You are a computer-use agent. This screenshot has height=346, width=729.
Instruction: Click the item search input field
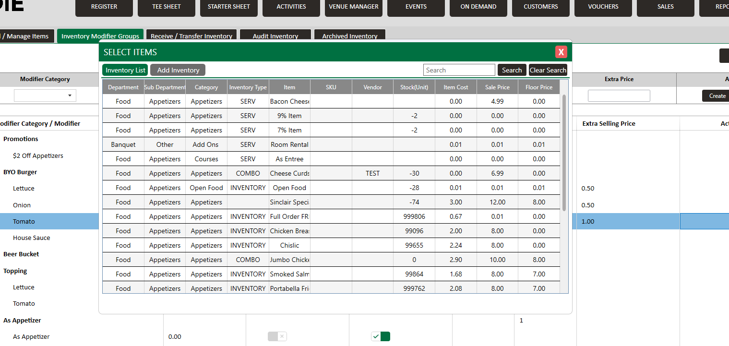click(x=459, y=70)
